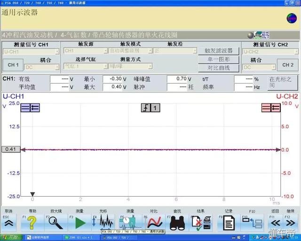Viewport: 301px width, 241px height.
Task: Open the F5 measurement meter icon
Action: click(130, 223)
